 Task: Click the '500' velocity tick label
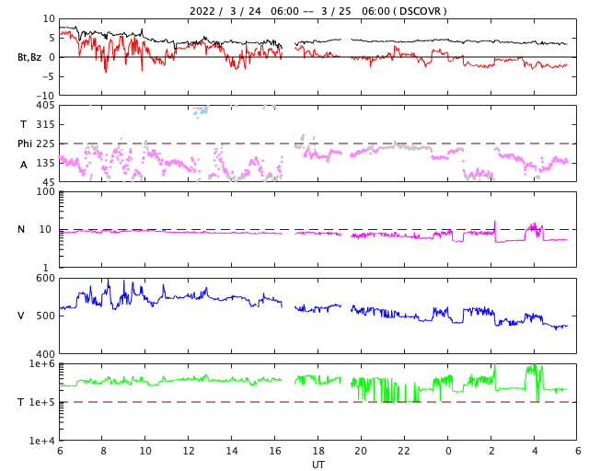click(45, 316)
